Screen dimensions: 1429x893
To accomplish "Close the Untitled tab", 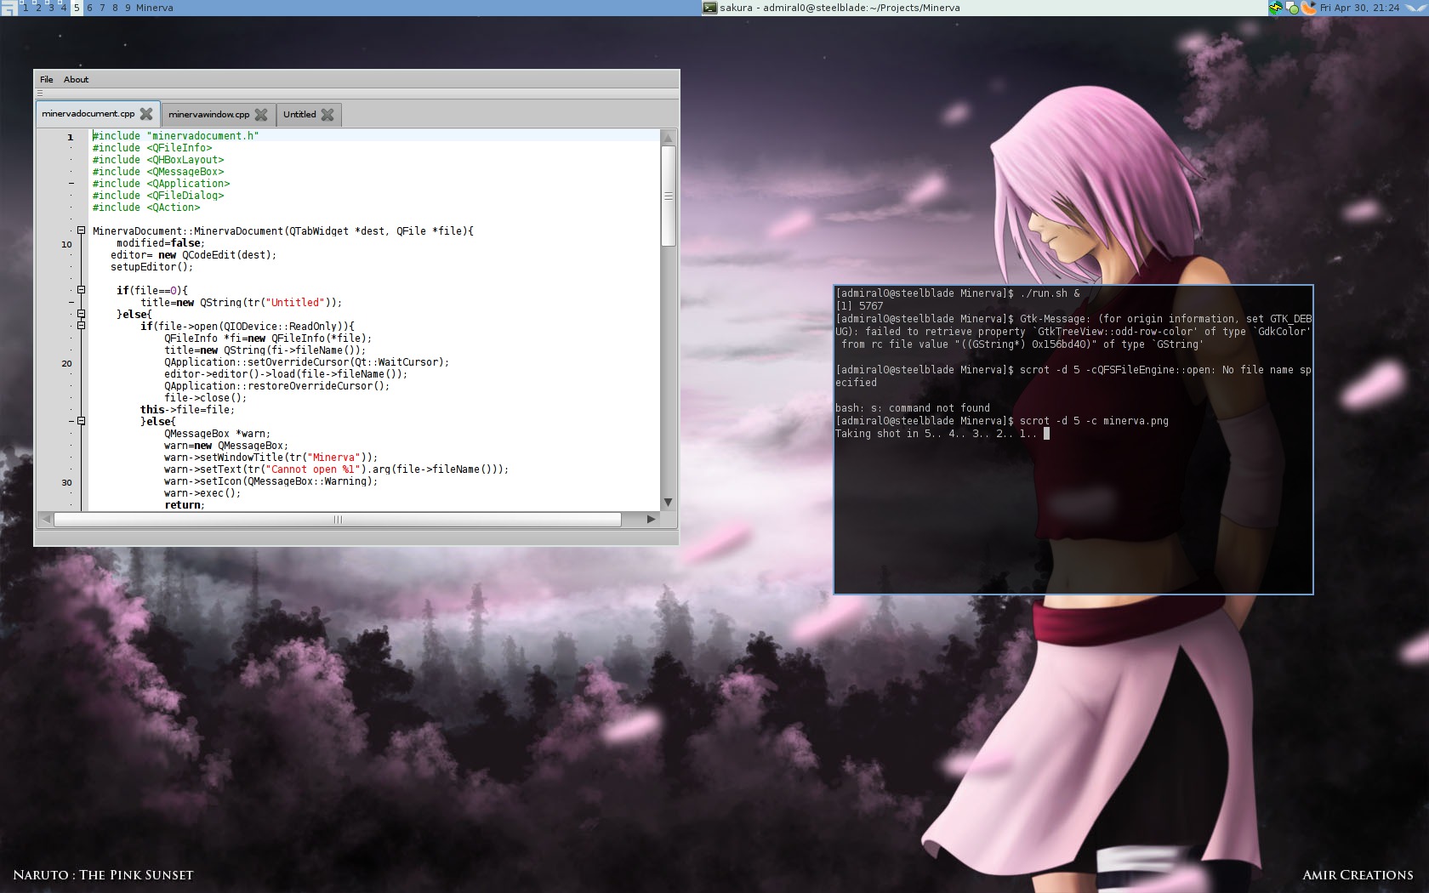I will pyautogui.click(x=327, y=114).
